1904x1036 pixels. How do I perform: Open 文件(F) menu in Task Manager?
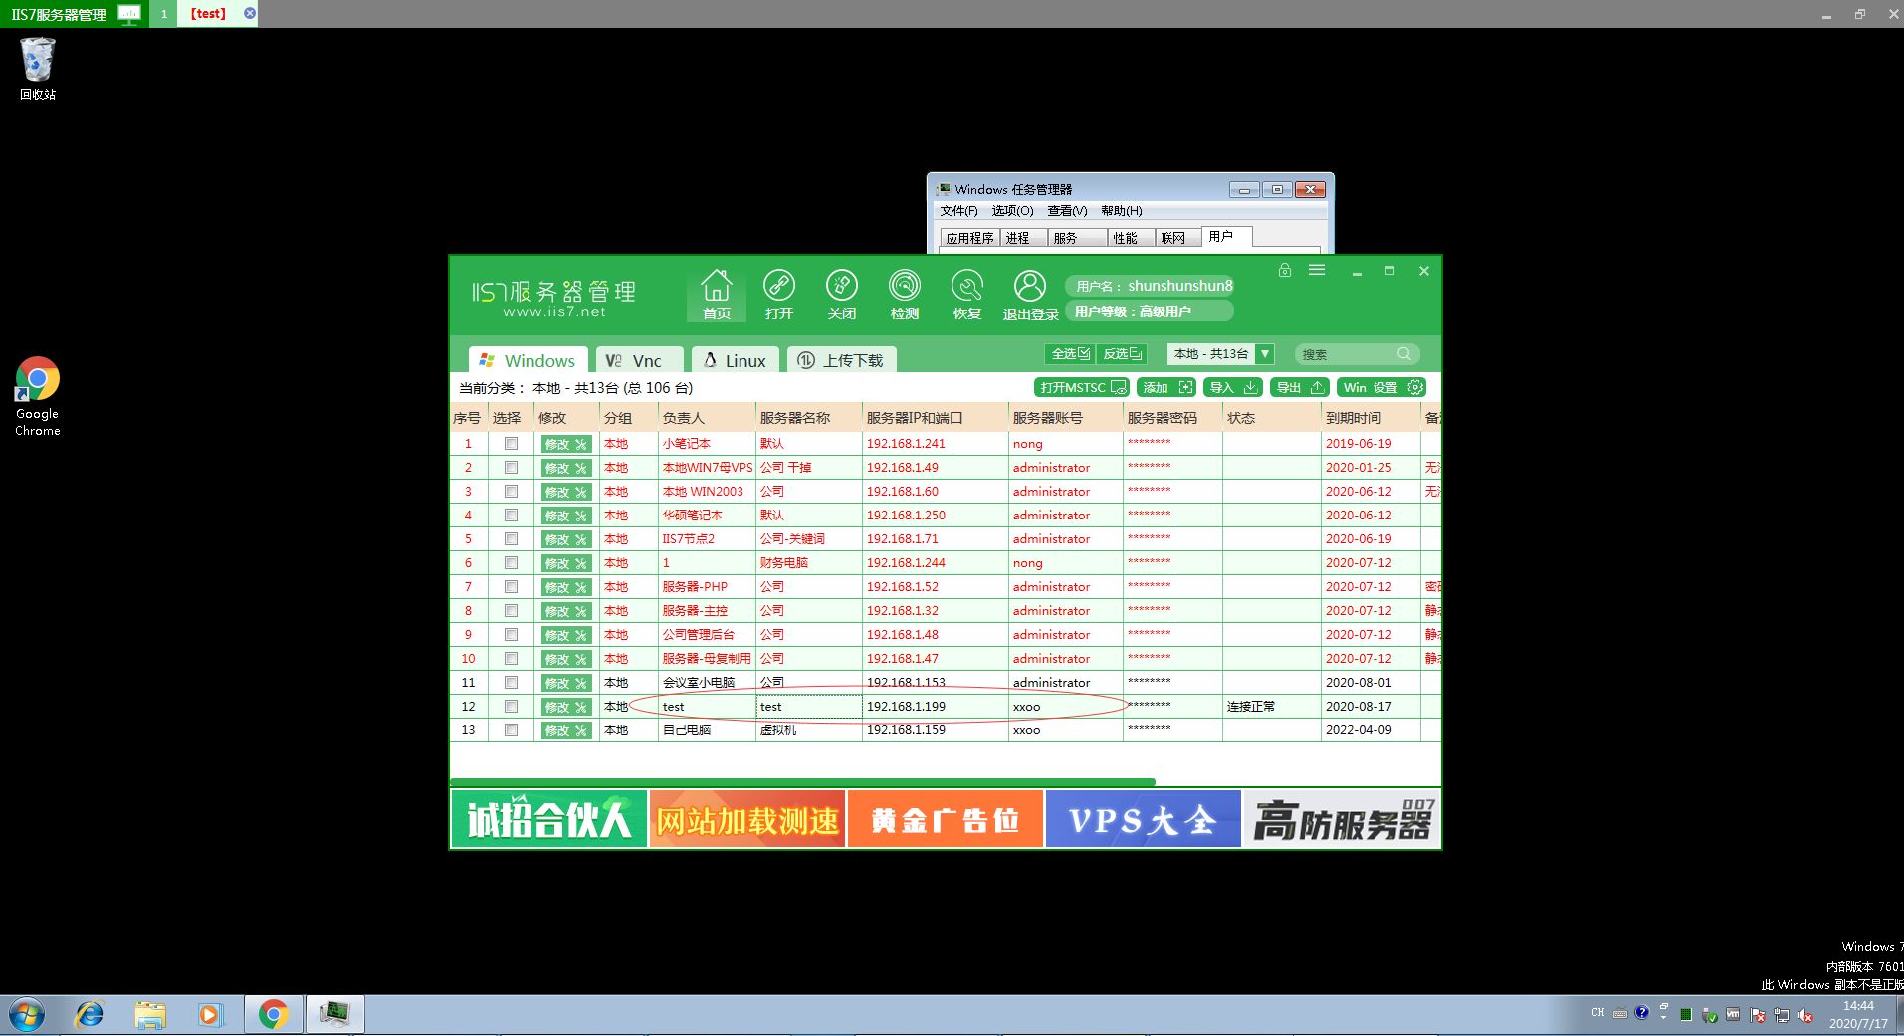point(959,211)
